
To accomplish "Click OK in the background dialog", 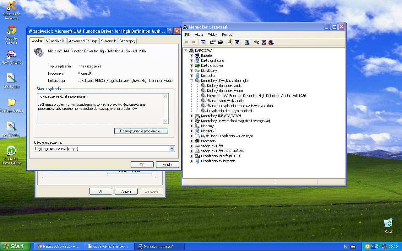I will tap(100, 191).
